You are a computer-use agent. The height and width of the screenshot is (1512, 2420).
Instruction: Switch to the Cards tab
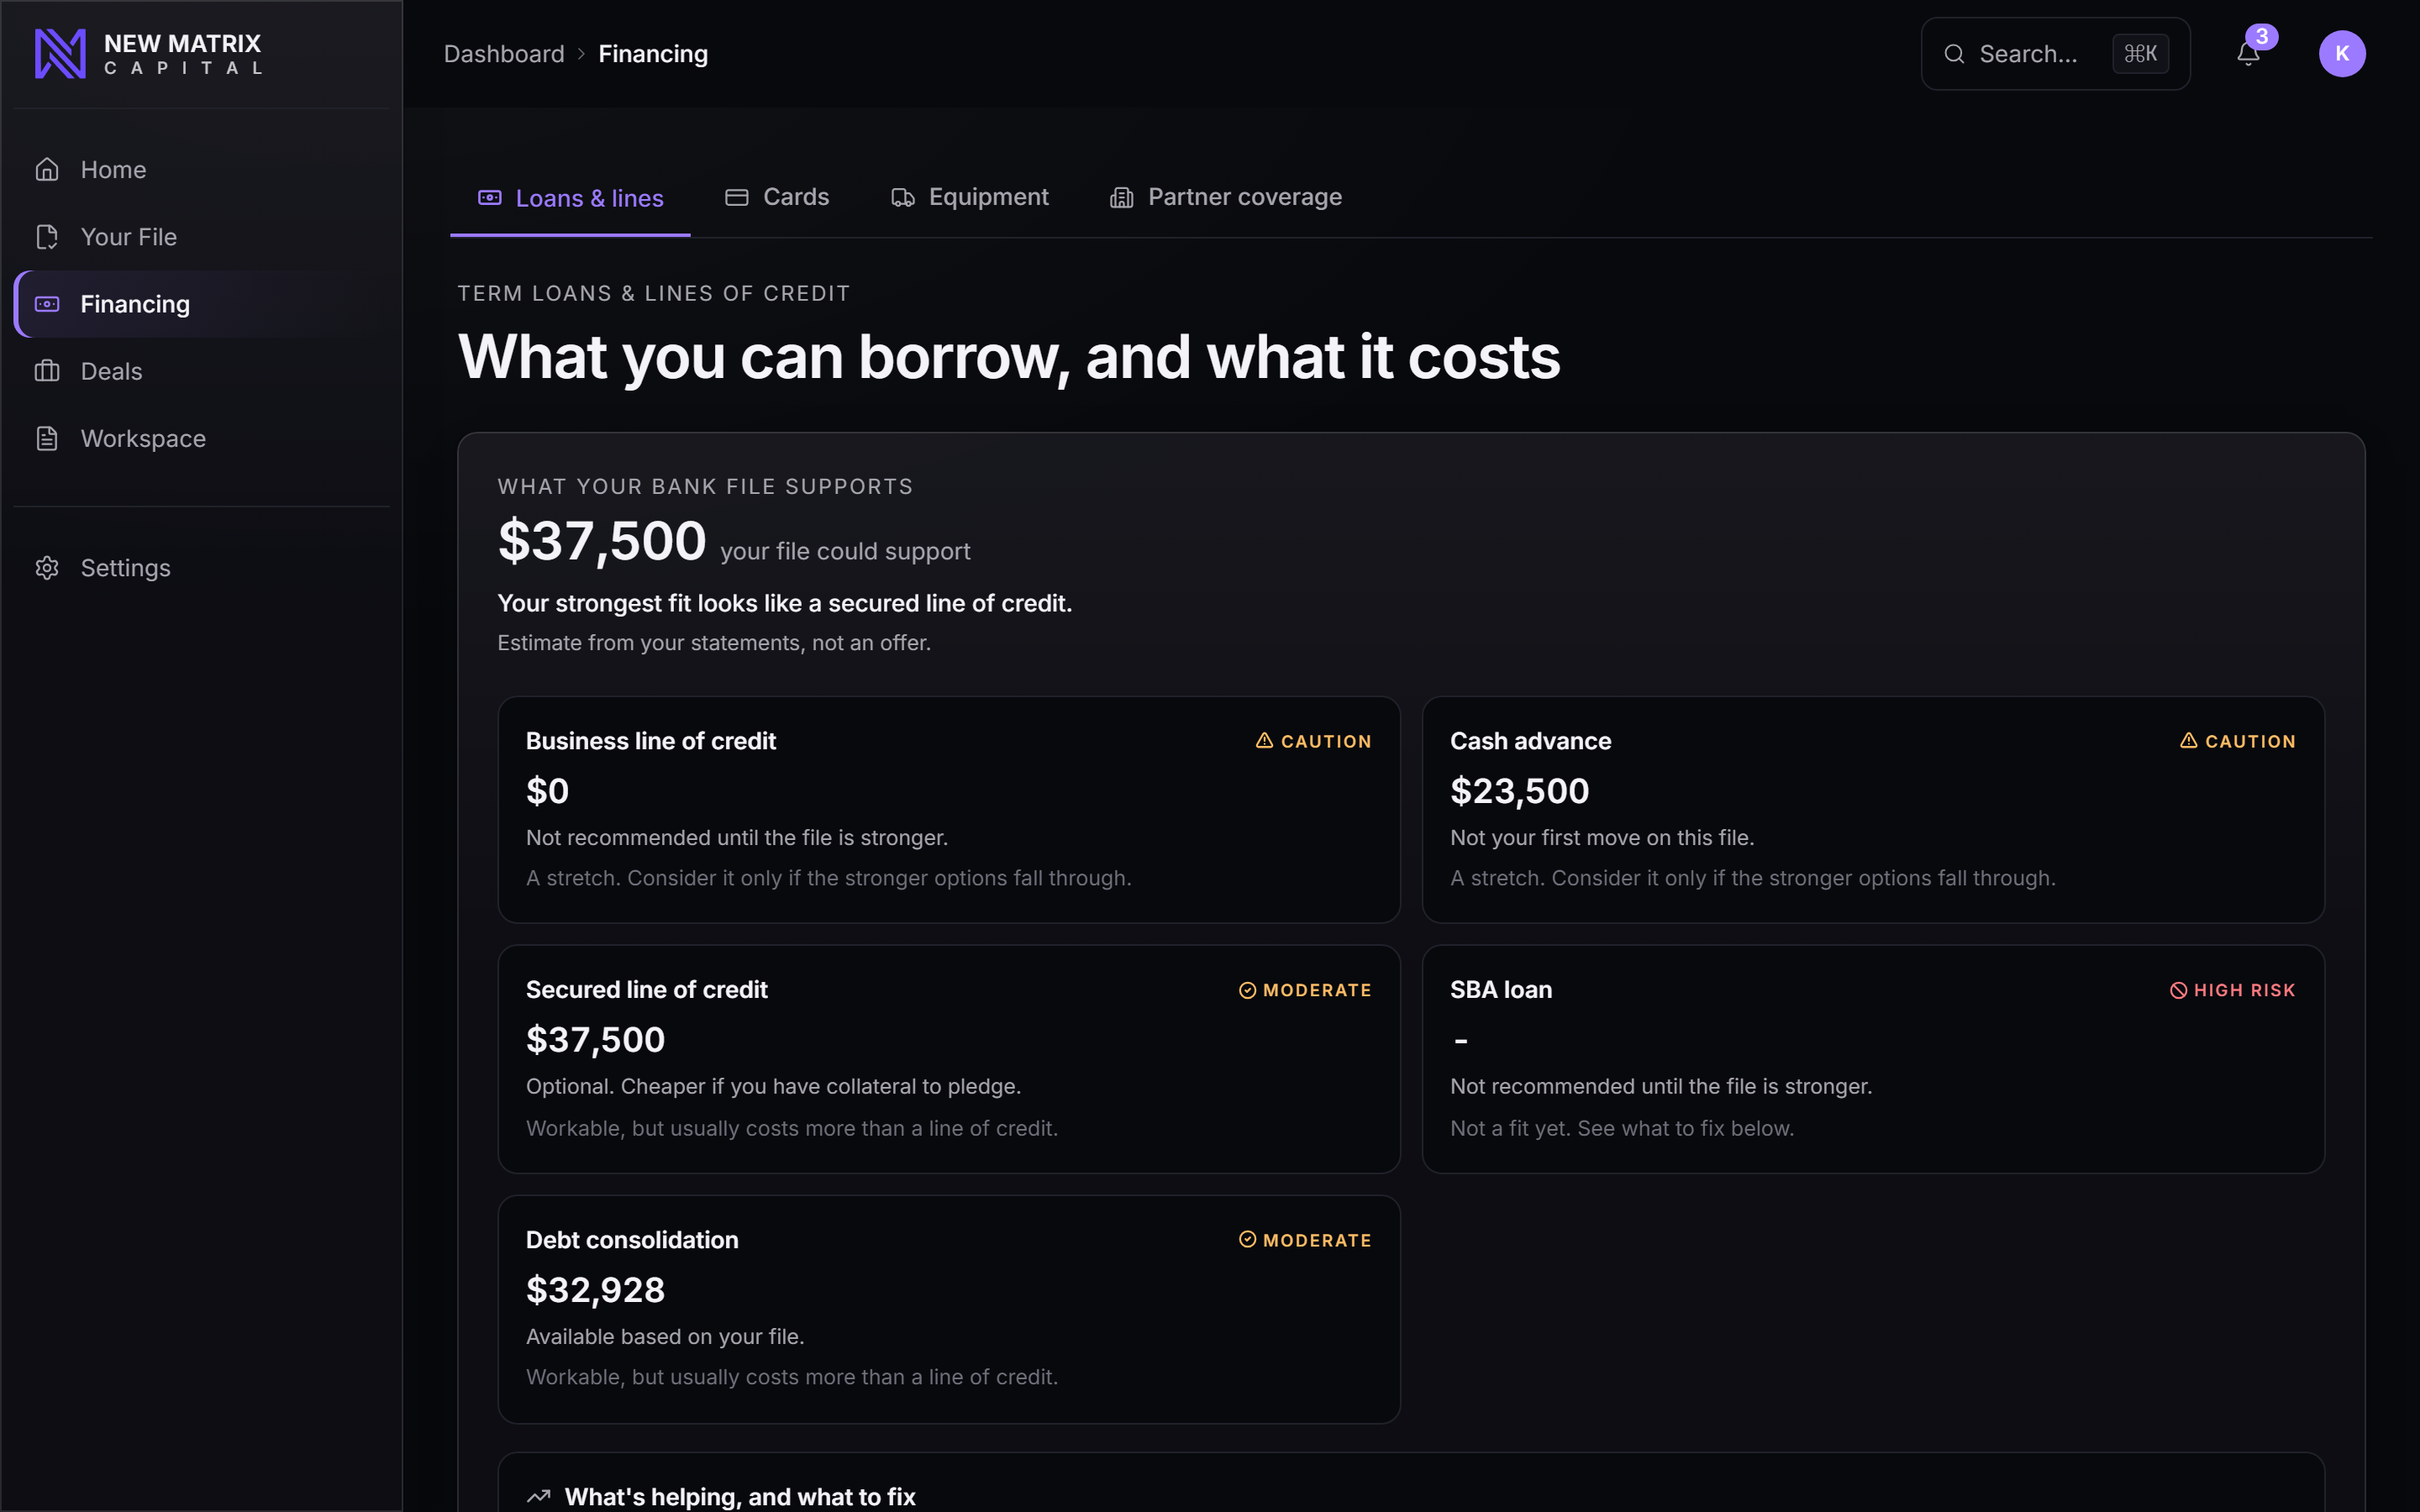pos(777,197)
